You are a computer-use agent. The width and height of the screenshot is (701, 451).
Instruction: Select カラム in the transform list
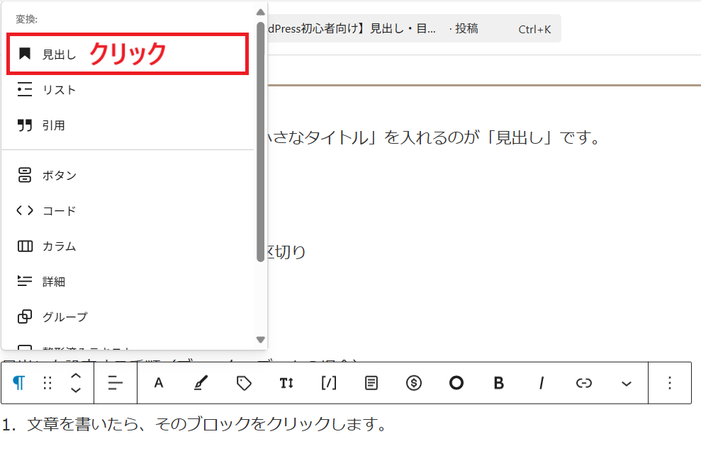(59, 246)
